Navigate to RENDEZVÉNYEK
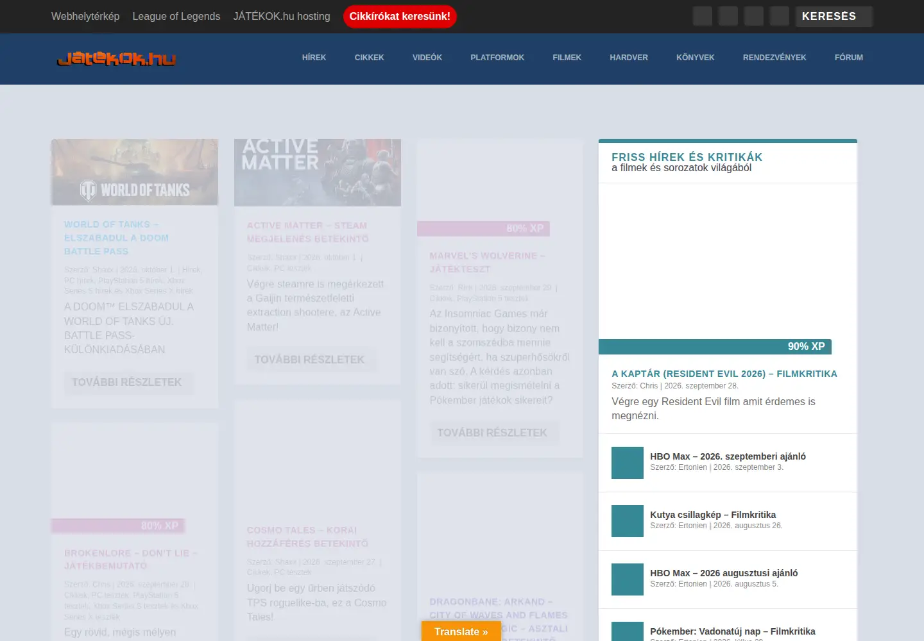This screenshot has height=641, width=924. (x=774, y=58)
